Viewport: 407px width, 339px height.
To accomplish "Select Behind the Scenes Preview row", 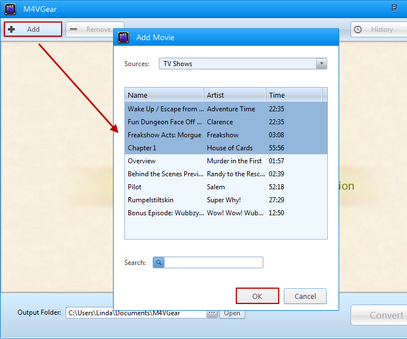I will [x=226, y=174].
